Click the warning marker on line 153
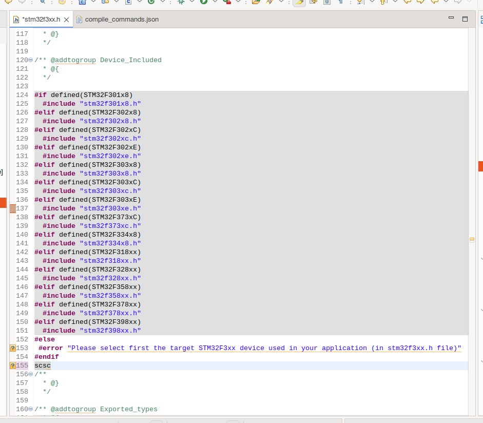The height and width of the screenshot is (423, 483). [x=13, y=348]
